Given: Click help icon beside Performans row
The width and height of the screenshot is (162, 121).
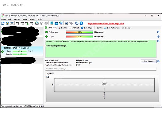Looking at the screenshot, I should coord(158,32).
